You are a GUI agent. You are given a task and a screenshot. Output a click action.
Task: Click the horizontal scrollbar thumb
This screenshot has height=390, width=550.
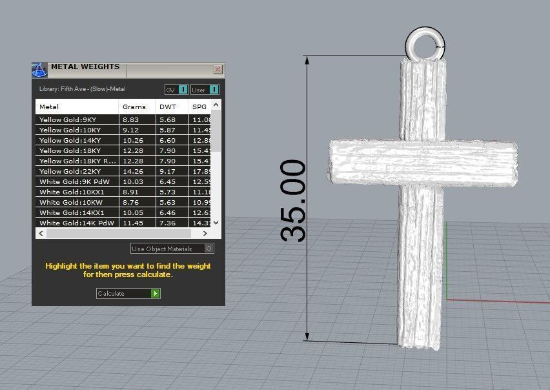(x=119, y=233)
